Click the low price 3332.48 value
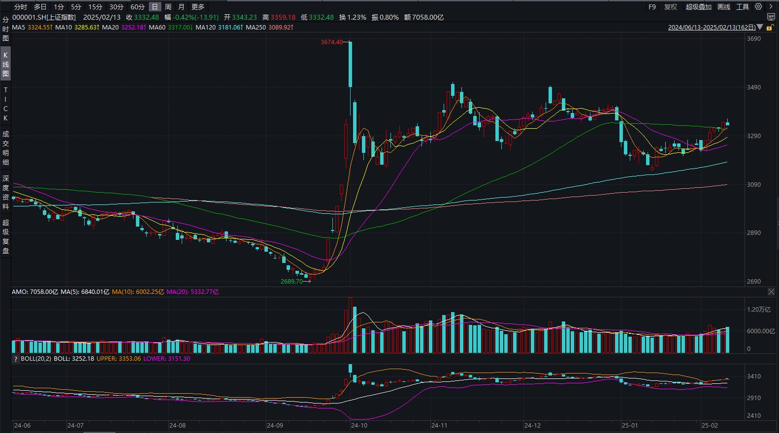779x433 pixels. pos(321,17)
